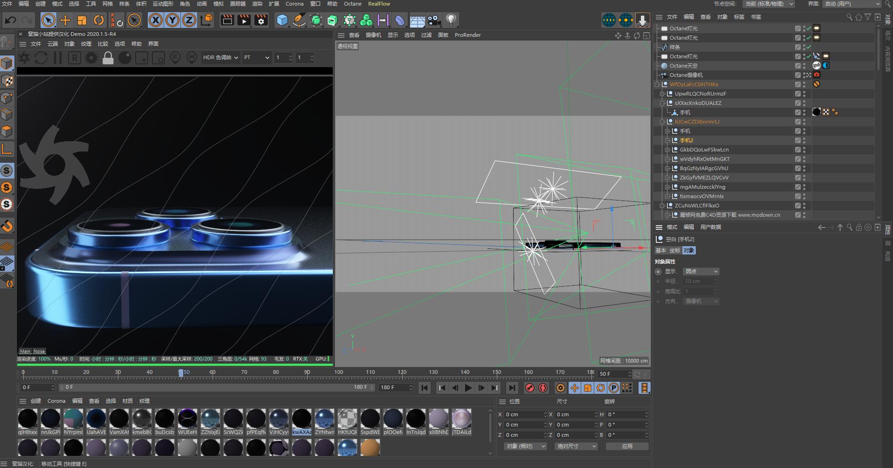Toggle X axis lock
This screenshot has width=893, height=468.
(156, 20)
